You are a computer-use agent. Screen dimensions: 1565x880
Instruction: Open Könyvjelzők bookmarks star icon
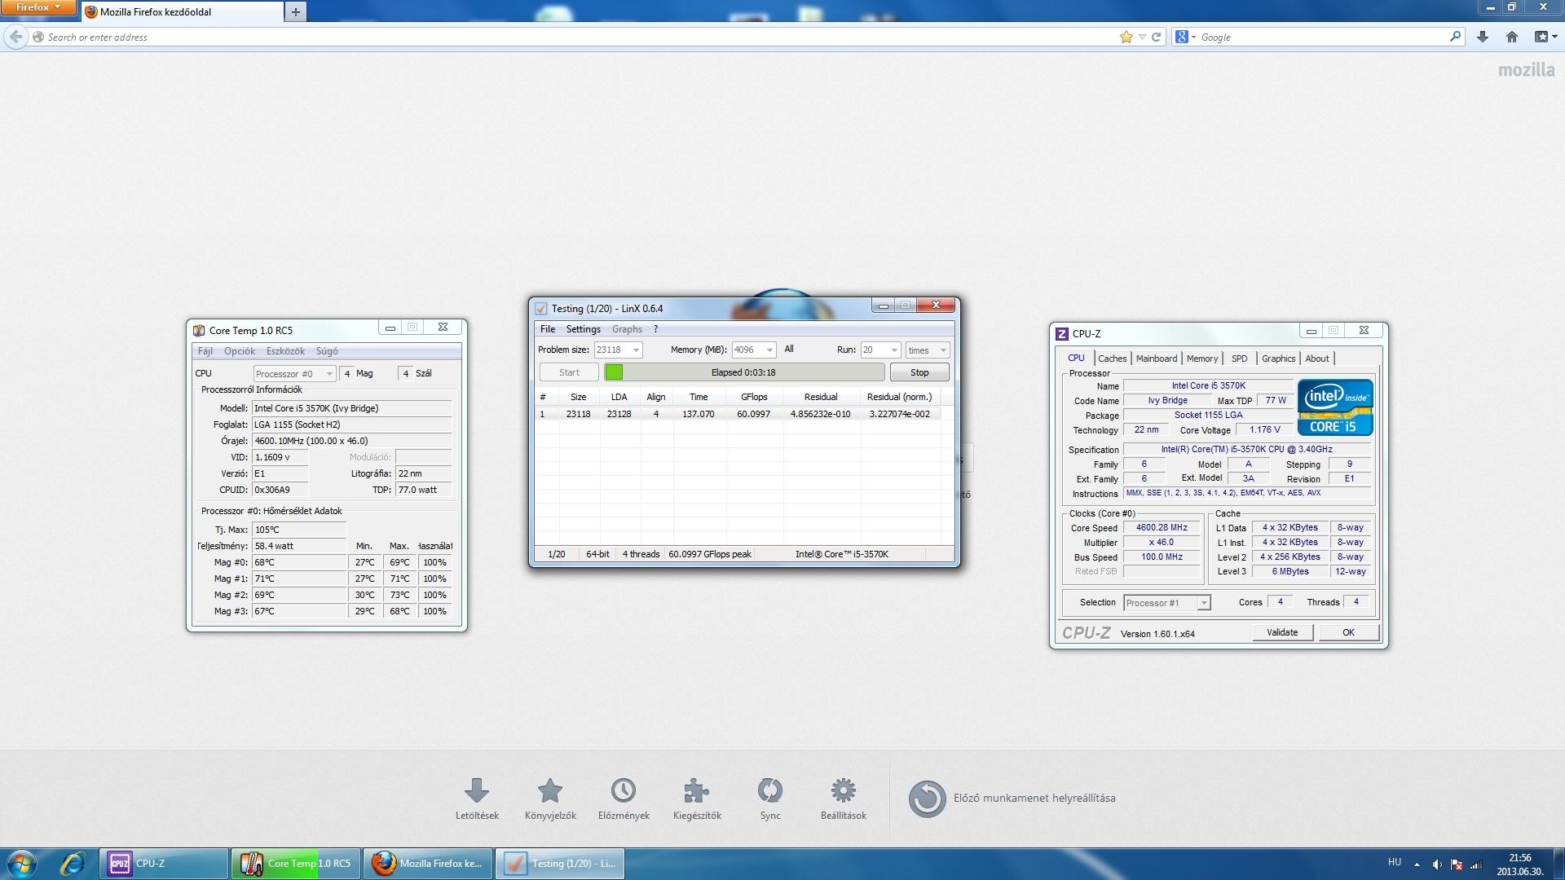tap(550, 791)
